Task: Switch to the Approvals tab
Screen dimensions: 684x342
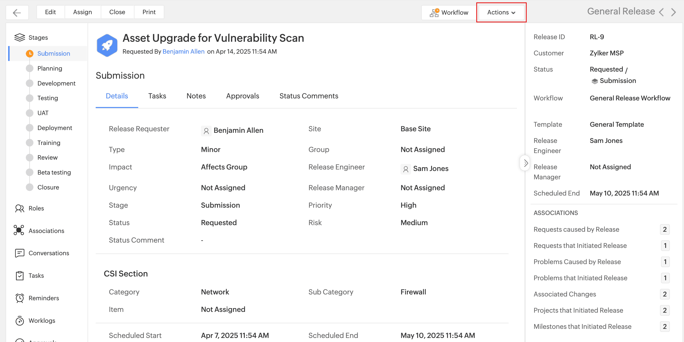Action: click(242, 96)
